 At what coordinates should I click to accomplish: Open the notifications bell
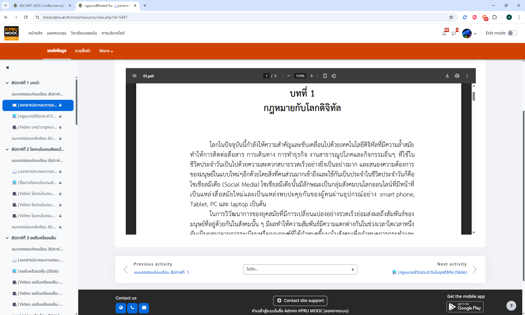pos(444,33)
